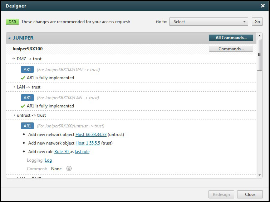Image resolution: width=270 pixels, height=202 pixels.
Task: Collapse the JUNIPER section
Action: [10, 38]
